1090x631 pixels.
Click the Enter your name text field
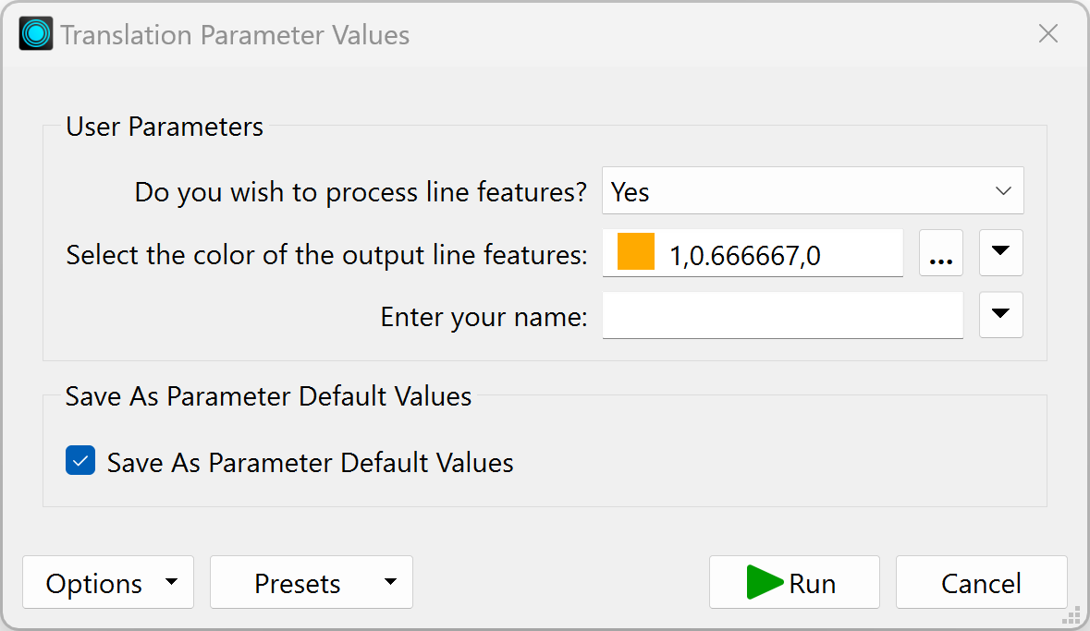click(782, 314)
